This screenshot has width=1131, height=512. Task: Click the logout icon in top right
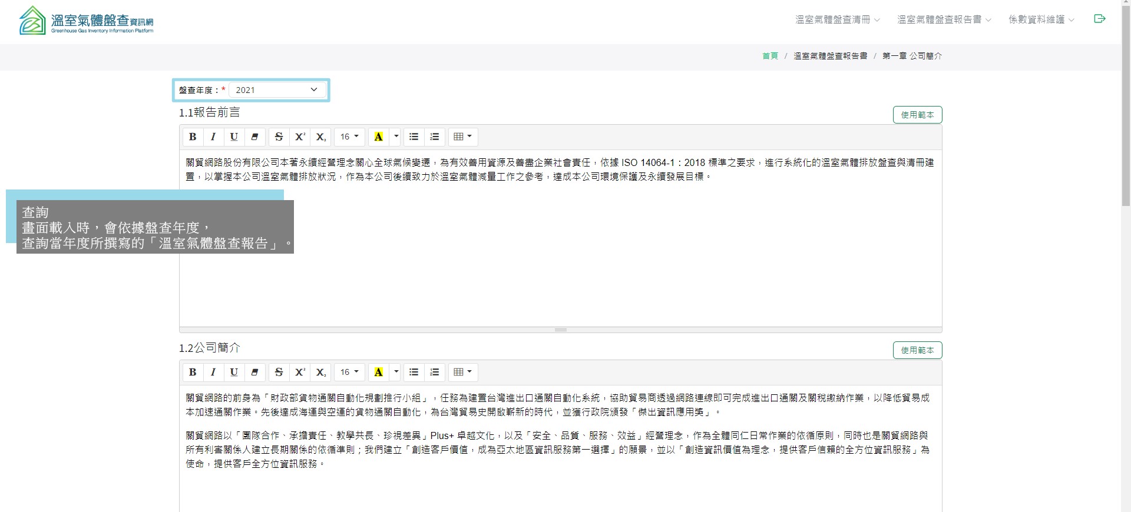coord(1099,19)
